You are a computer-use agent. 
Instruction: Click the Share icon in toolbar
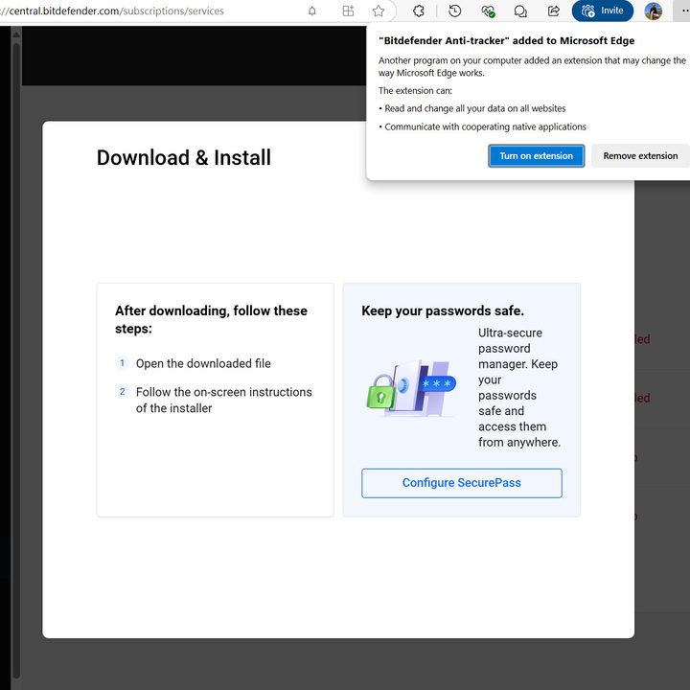tap(554, 11)
